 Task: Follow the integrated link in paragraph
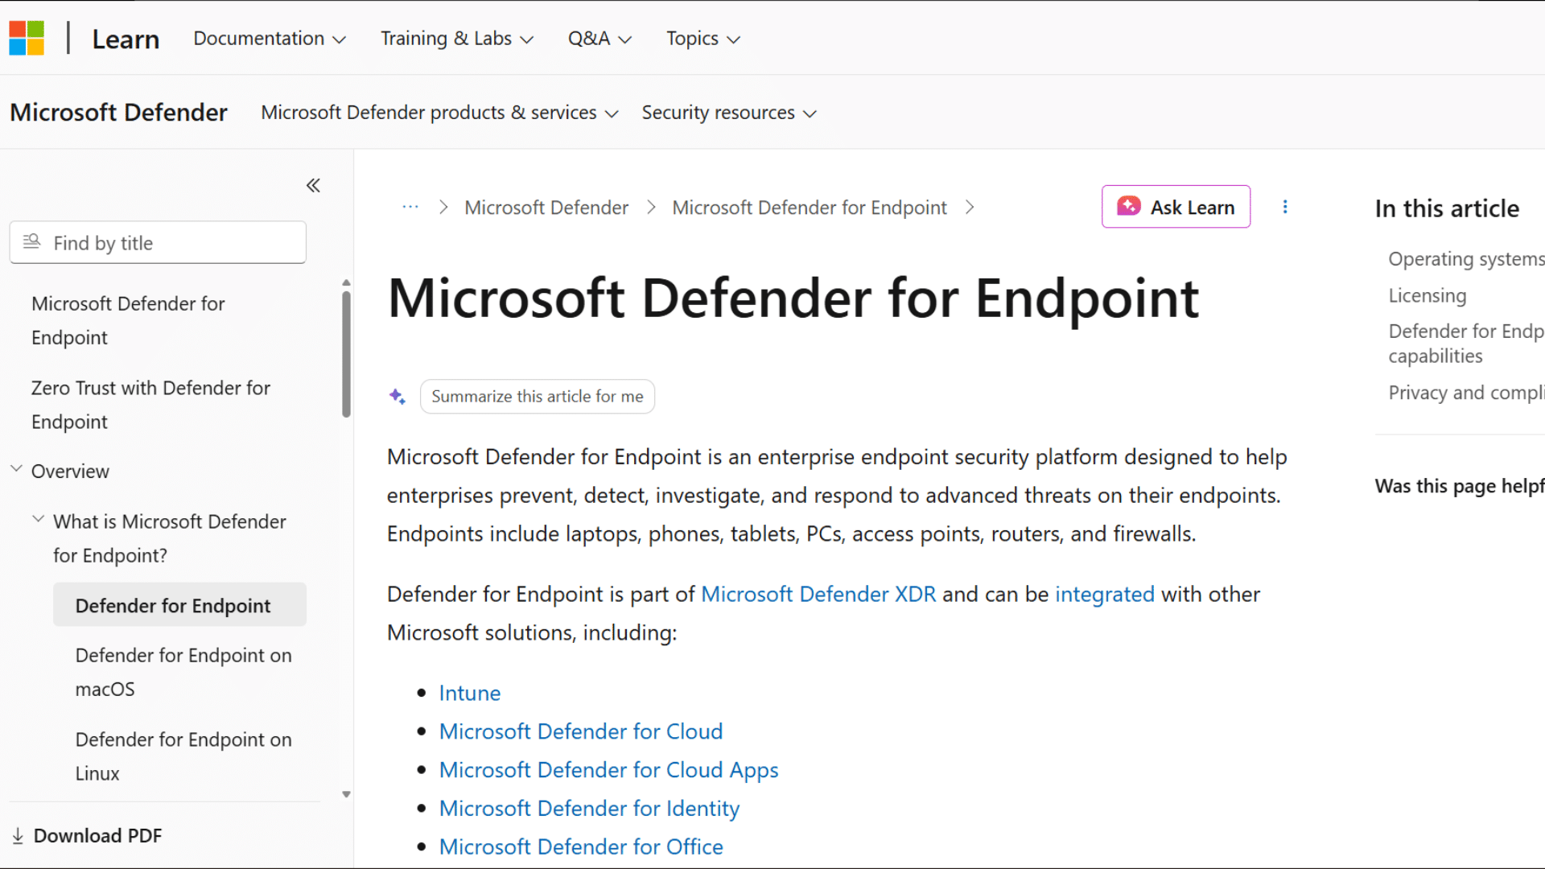[x=1104, y=595]
